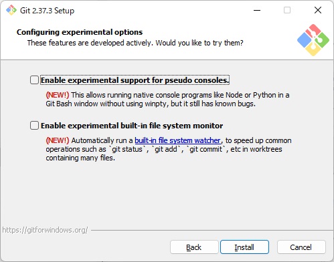Viewport: 334px width, 262px height.
Task: Abort setup with the Cancel button
Action: [x=301, y=247]
